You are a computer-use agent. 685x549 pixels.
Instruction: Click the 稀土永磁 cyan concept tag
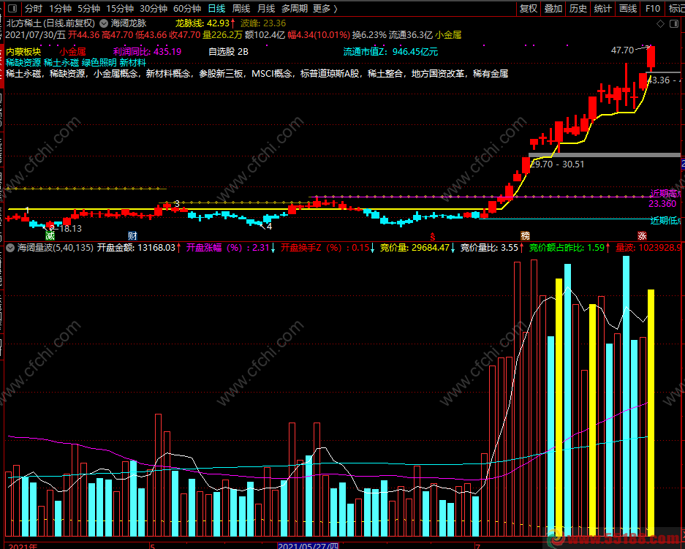(x=61, y=62)
